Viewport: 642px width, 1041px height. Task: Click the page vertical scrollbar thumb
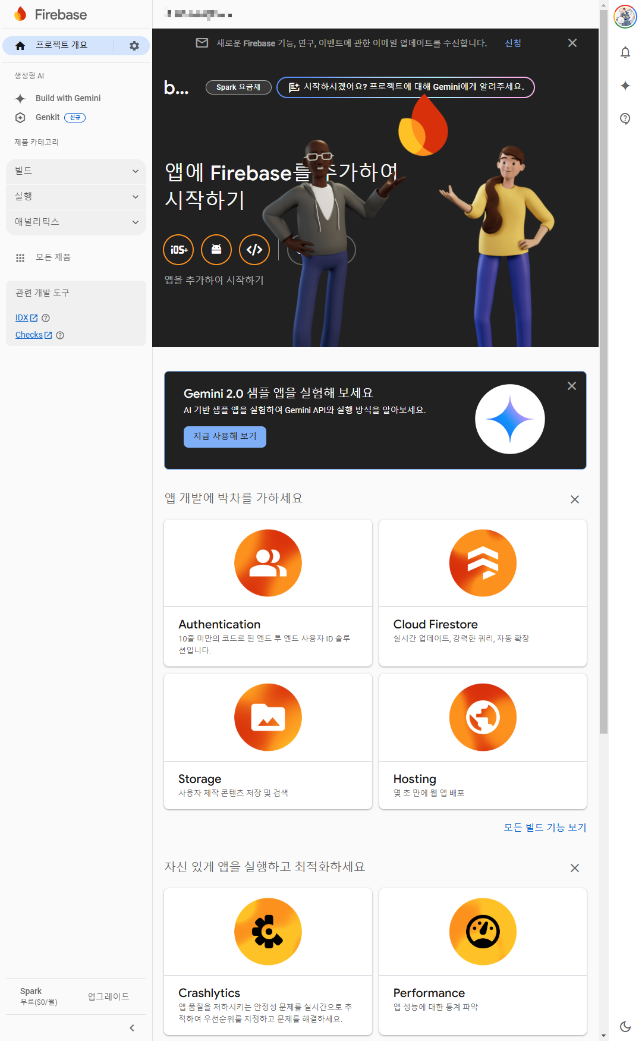tap(603, 372)
